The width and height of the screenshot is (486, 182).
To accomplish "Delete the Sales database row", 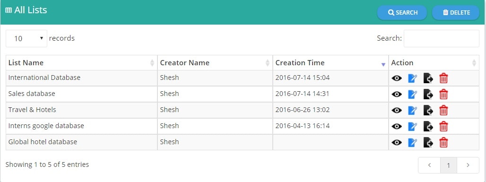I will point(443,94).
